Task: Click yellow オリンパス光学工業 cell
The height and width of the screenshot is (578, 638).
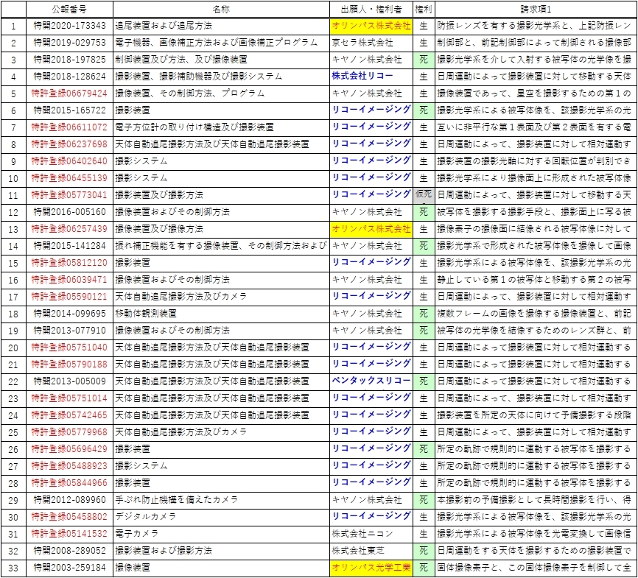Action: pyautogui.click(x=371, y=568)
